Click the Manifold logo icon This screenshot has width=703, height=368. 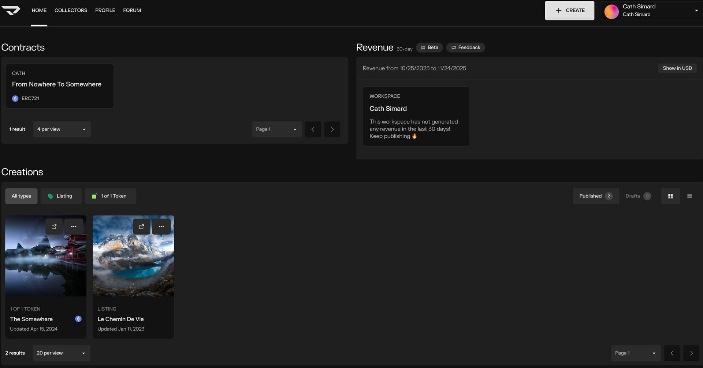[x=11, y=11]
